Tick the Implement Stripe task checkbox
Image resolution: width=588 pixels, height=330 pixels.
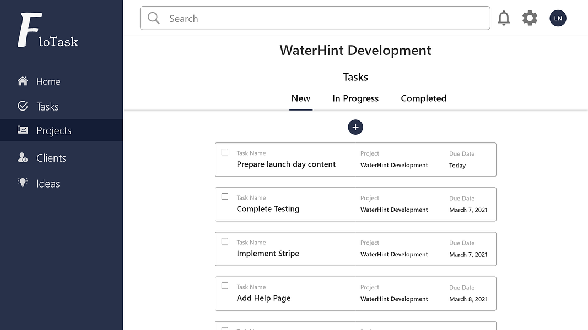pyautogui.click(x=225, y=241)
